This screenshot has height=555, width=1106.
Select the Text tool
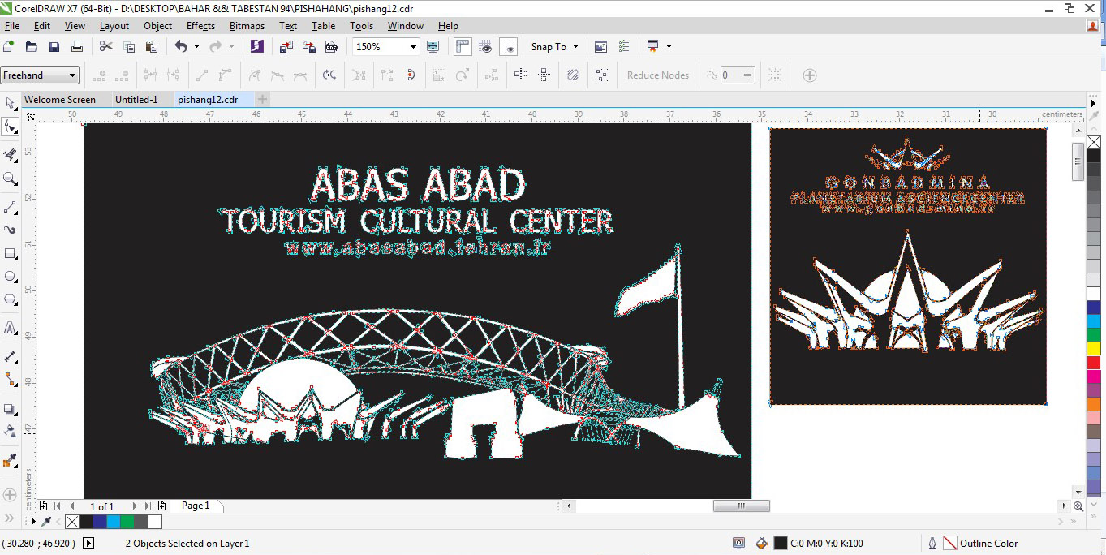(11, 328)
